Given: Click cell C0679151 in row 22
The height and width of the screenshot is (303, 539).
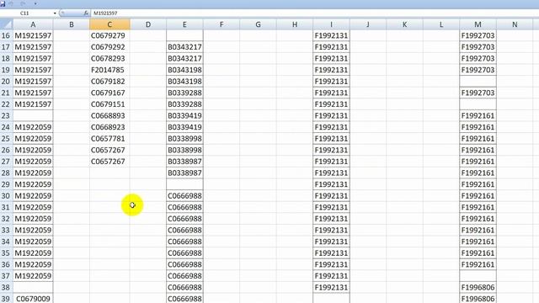Looking at the screenshot, I should (x=109, y=104).
